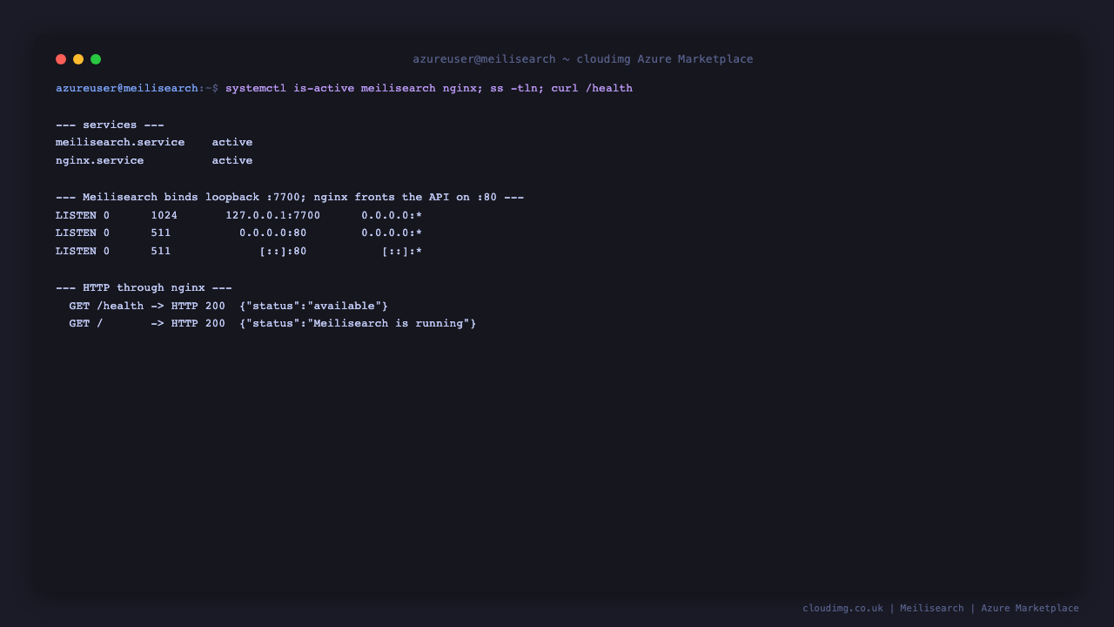
Task: Click the 'cloudimg.co.uk' footer text
Action: 842,608
